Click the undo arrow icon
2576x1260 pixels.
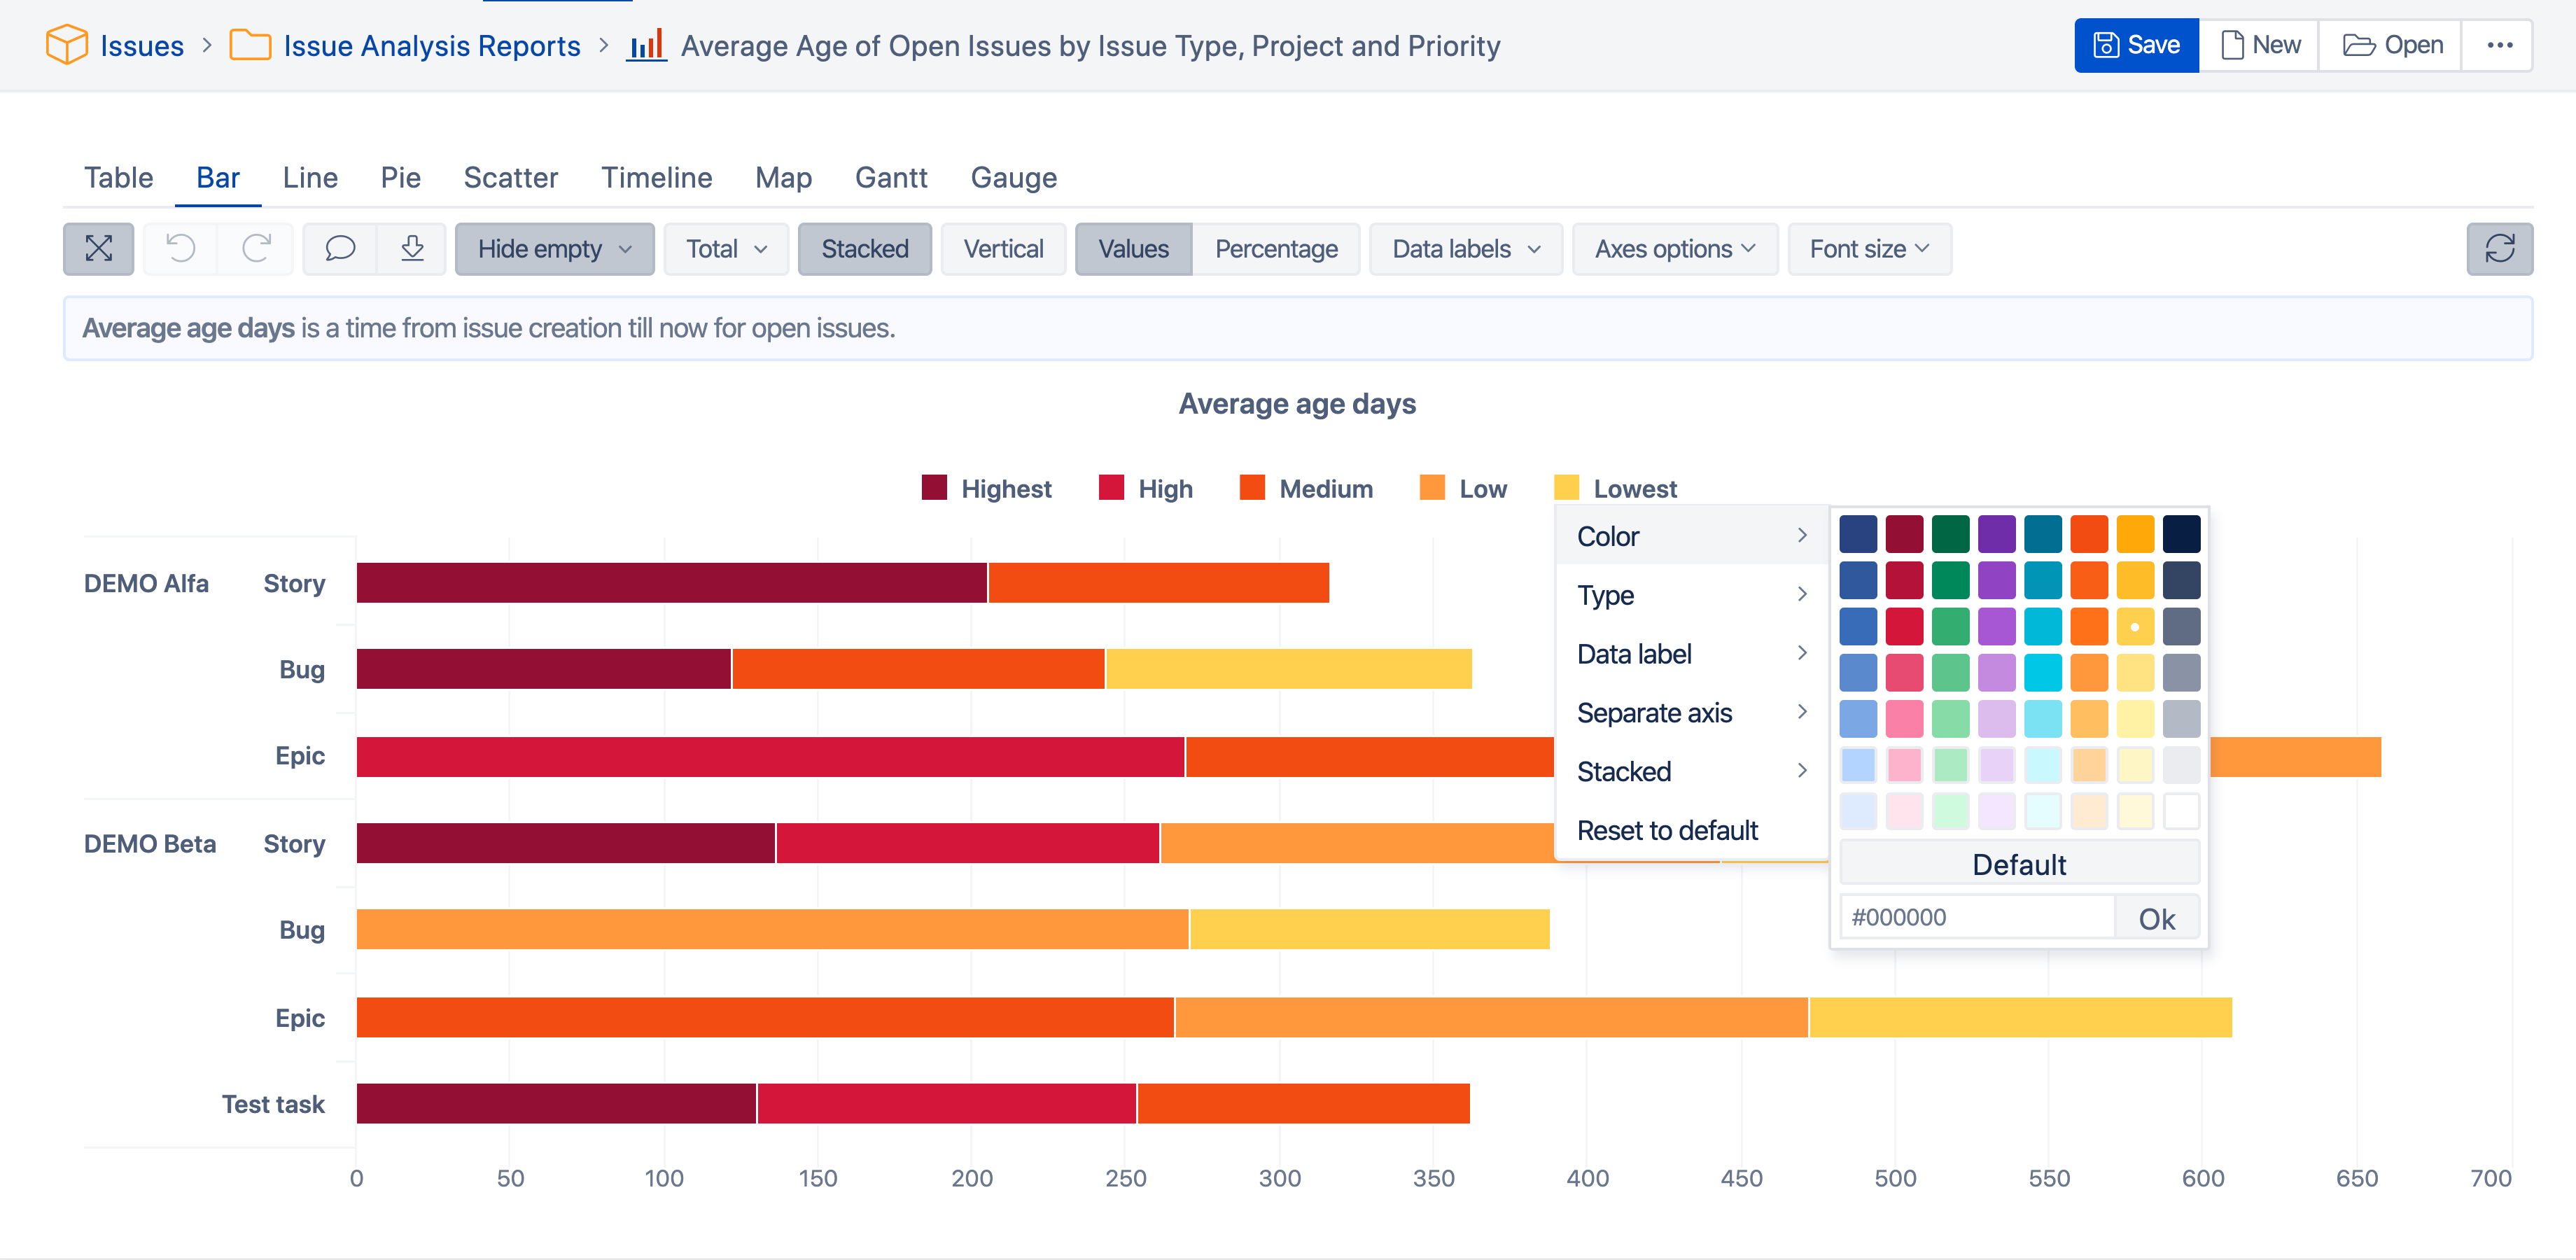[x=180, y=249]
